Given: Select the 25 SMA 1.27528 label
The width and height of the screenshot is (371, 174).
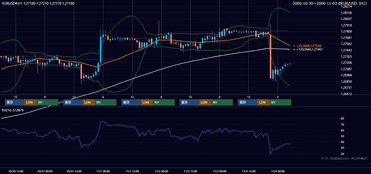Looking at the screenshot, I should click(x=307, y=46).
